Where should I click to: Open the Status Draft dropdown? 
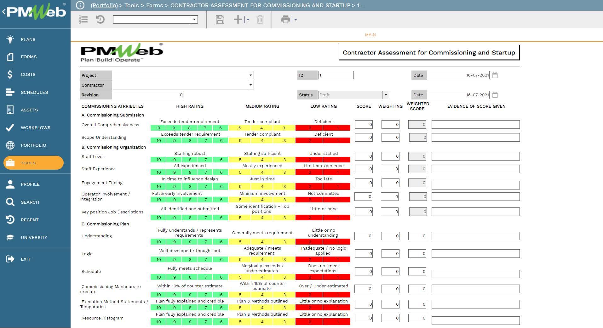(386, 95)
